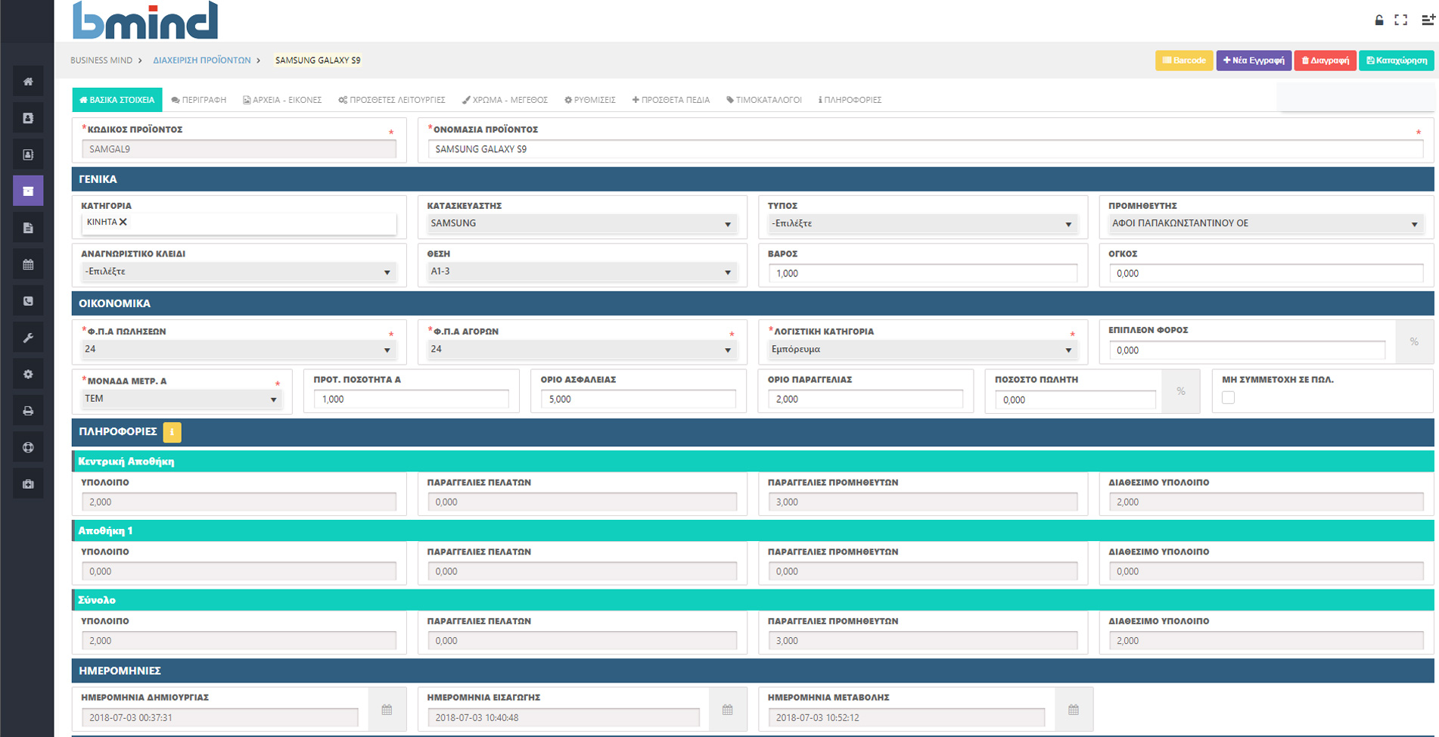Image resolution: width=1439 pixels, height=737 pixels.
Task: Open the ΛΟΓΙΣΤΙΚΗ ΚΑΤΗΓΟΡΙΑ dropdown
Action: click(922, 349)
